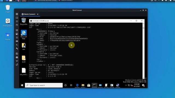Open the Tools wrench menu in Remmina

(17, 48)
